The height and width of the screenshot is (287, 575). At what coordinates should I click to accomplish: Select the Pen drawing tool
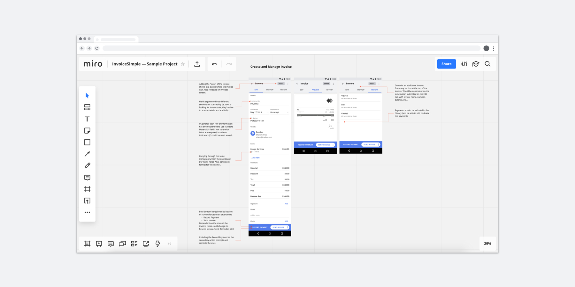pyautogui.click(x=87, y=165)
